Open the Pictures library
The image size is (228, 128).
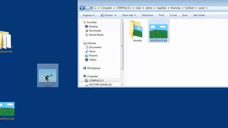point(93,55)
